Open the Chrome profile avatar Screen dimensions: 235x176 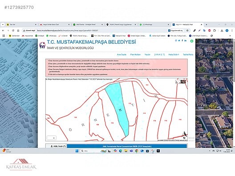(227, 31)
